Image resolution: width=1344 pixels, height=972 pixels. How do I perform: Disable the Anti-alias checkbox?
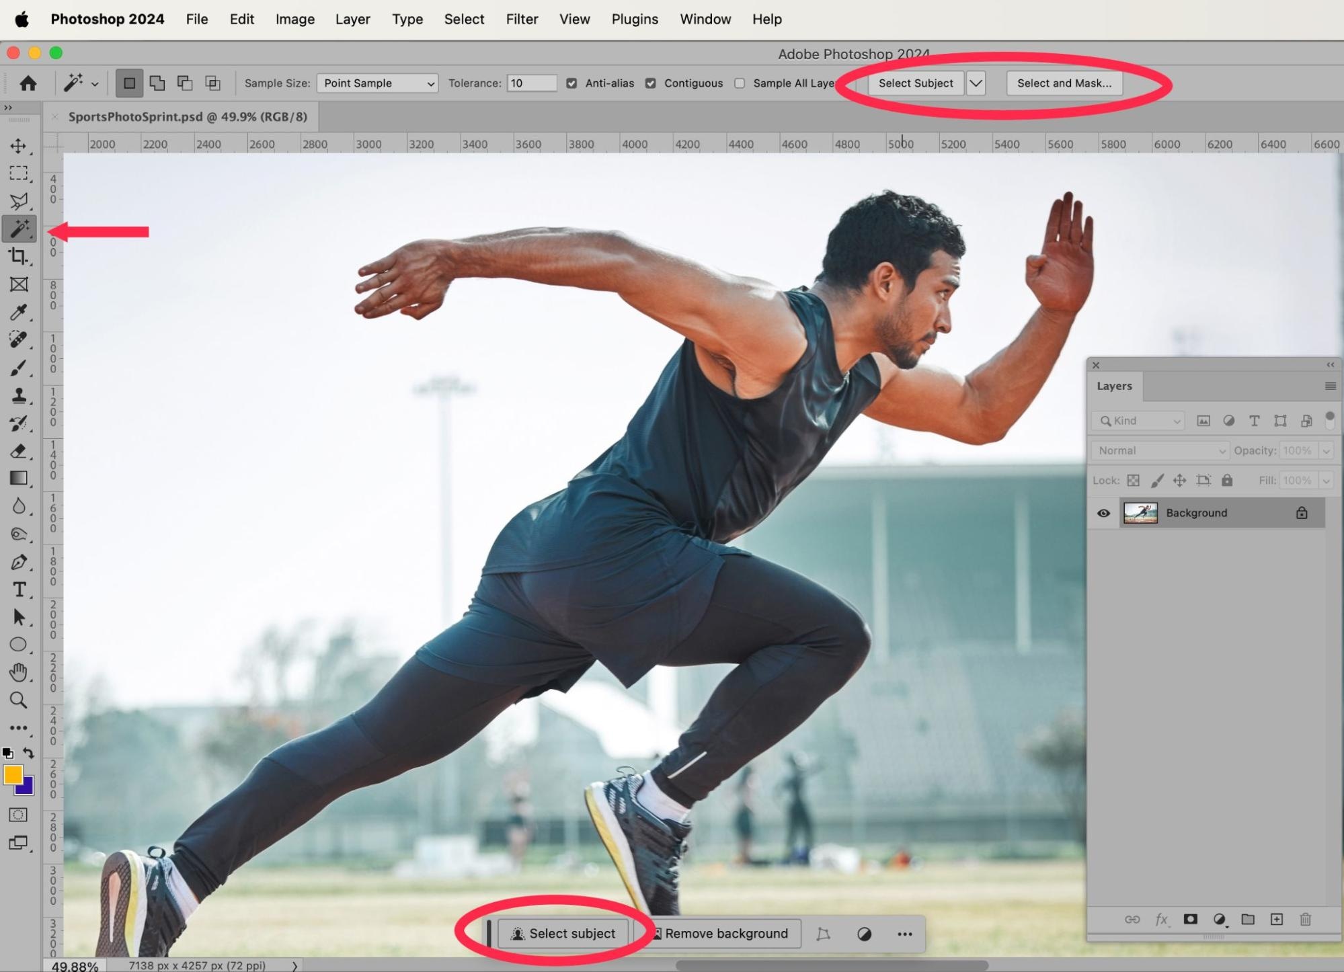coord(571,83)
